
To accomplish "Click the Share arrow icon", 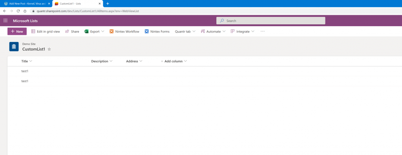I will [x=67, y=31].
